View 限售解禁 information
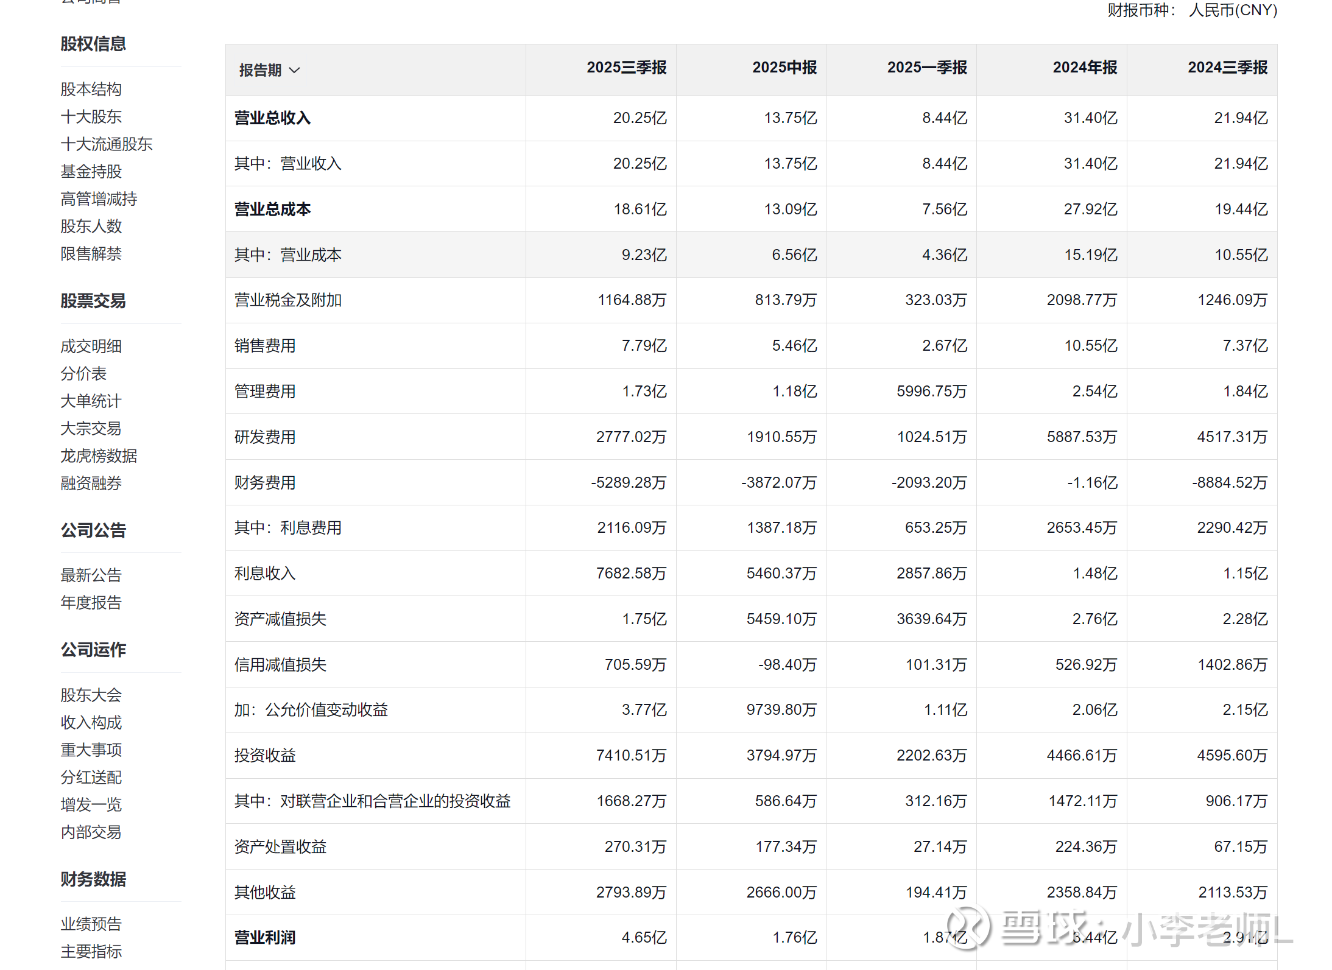This screenshot has width=1332, height=970. [91, 254]
